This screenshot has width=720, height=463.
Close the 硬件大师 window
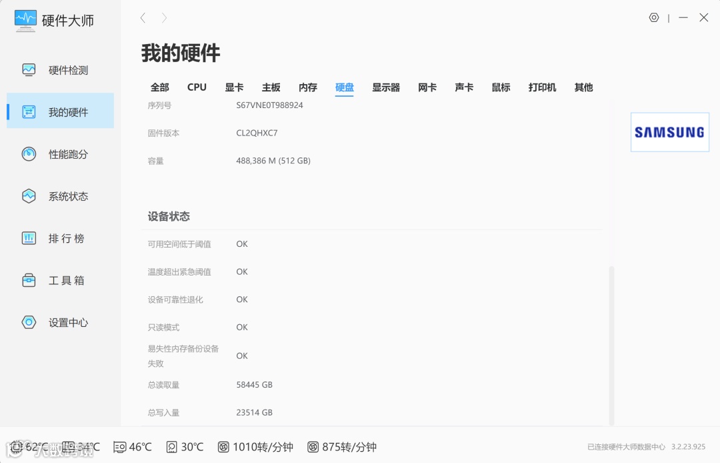pos(704,17)
